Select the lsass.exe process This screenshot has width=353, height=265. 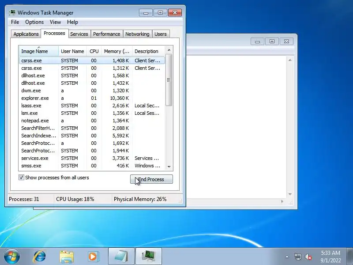[92, 106]
